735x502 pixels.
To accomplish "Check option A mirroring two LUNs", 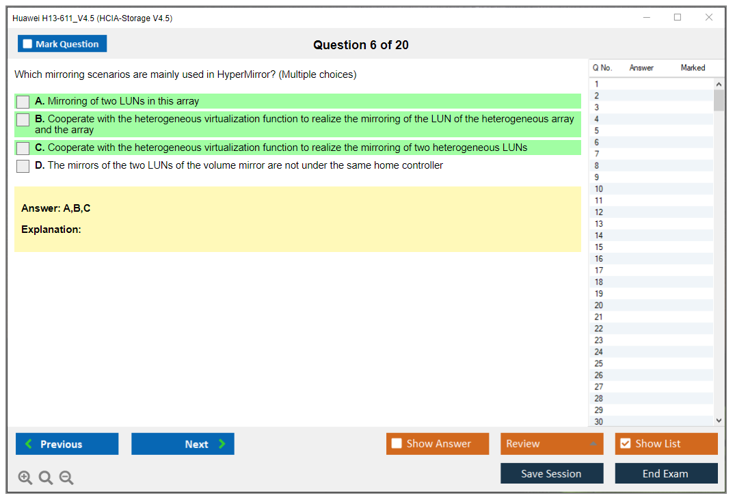I will pyautogui.click(x=23, y=102).
